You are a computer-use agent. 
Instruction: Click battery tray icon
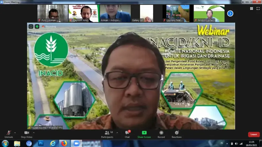tap(232, 144)
